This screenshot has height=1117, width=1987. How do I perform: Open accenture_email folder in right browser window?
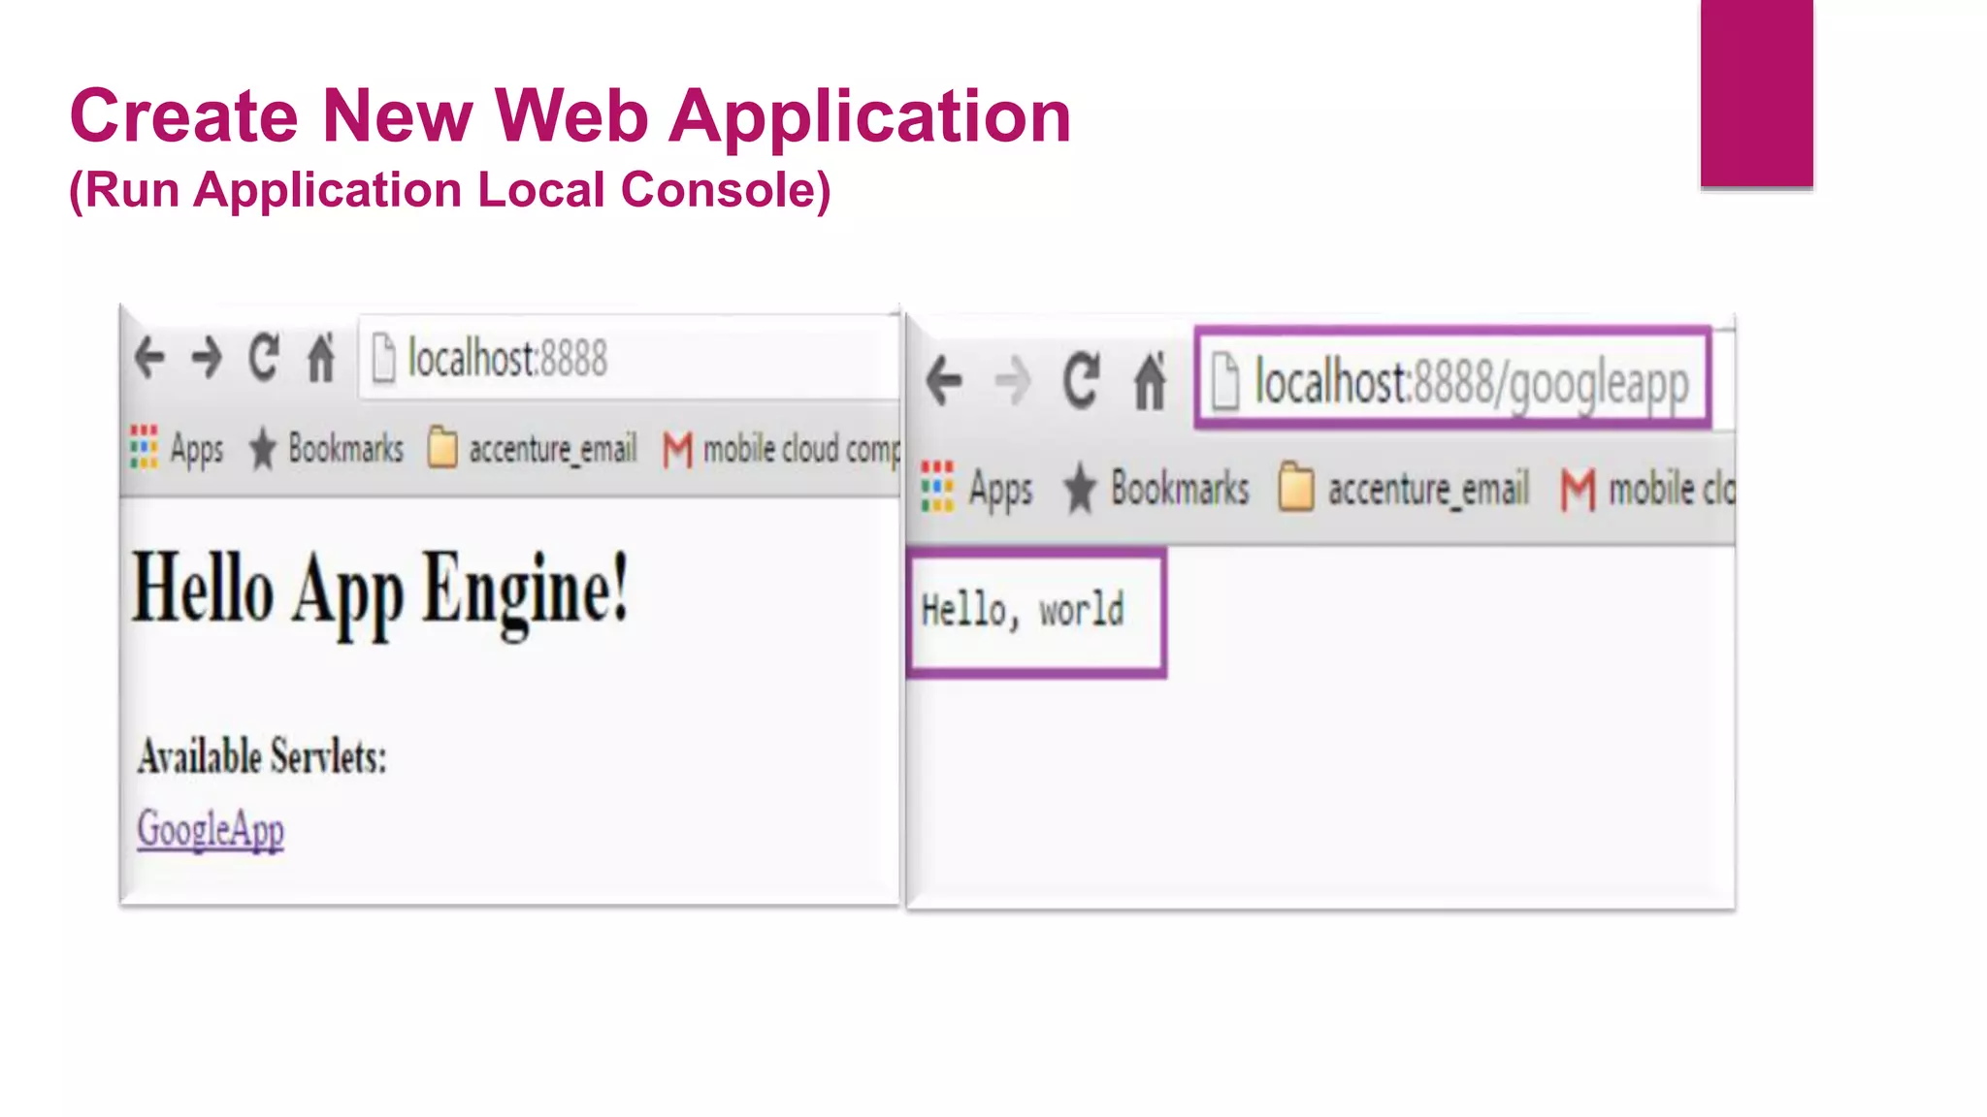pos(1403,489)
